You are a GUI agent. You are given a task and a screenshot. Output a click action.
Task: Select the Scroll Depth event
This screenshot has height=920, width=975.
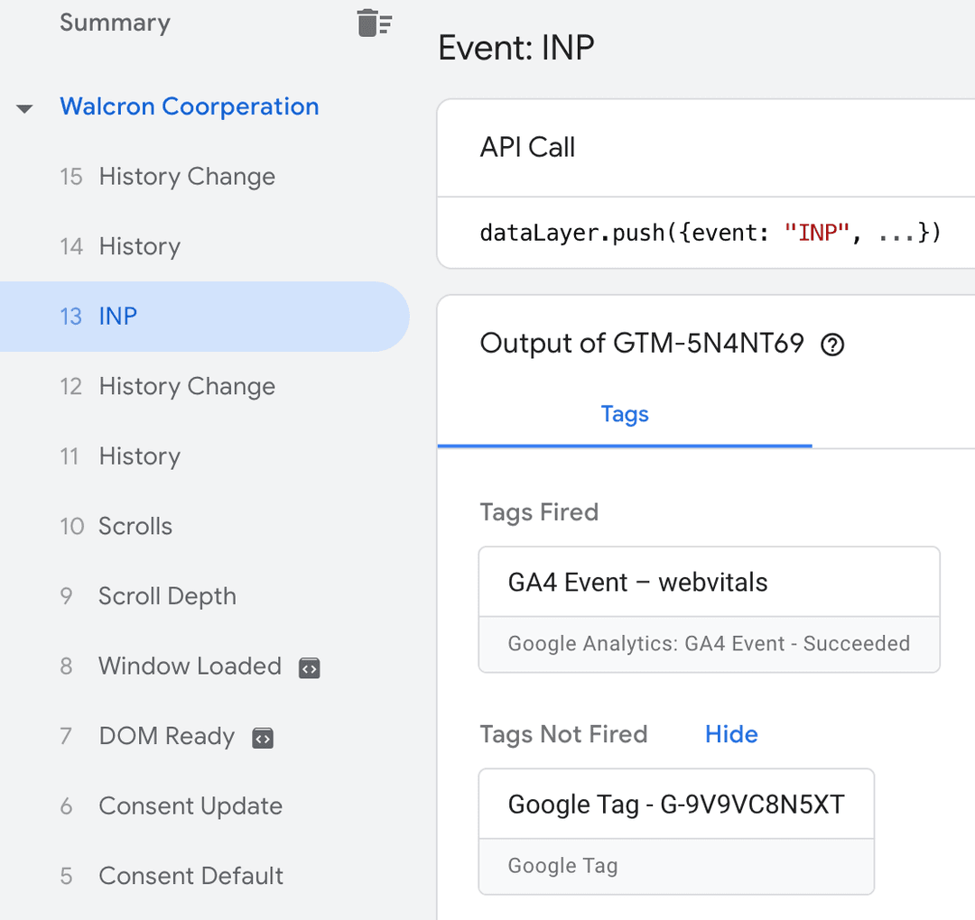(x=167, y=595)
